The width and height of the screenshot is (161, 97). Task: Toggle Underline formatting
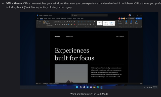click(59, 24)
